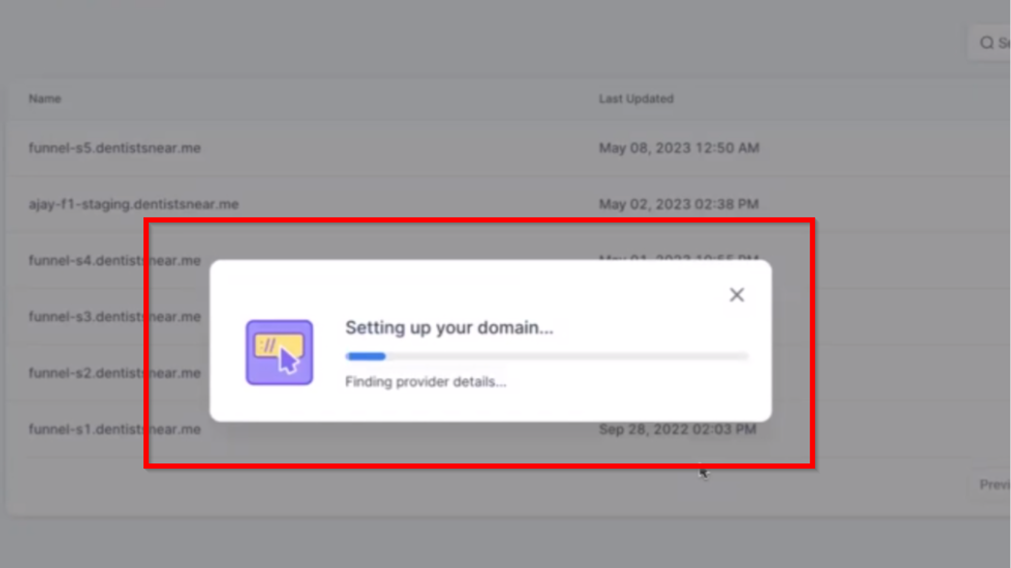Select the funnel-s5.dentistsnear.me row
Viewport: 1011px width, 568px height.
coord(509,148)
